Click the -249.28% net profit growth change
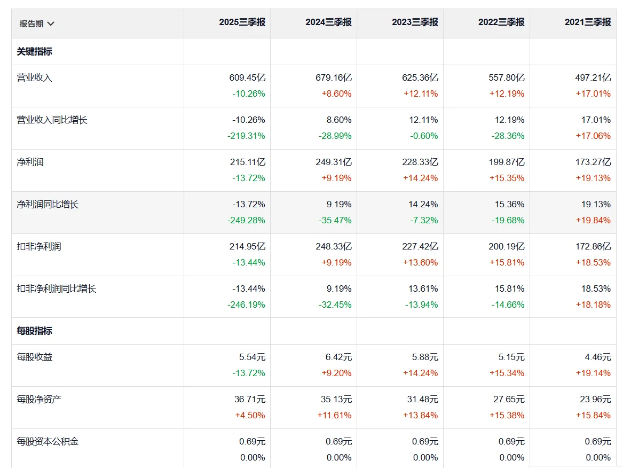623x468 pixels. [x=246, y=220]
